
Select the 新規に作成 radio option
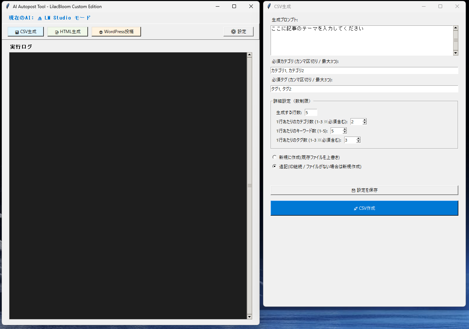coord(274,157)
